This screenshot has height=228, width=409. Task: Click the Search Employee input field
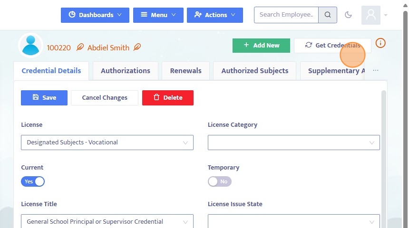286,15
